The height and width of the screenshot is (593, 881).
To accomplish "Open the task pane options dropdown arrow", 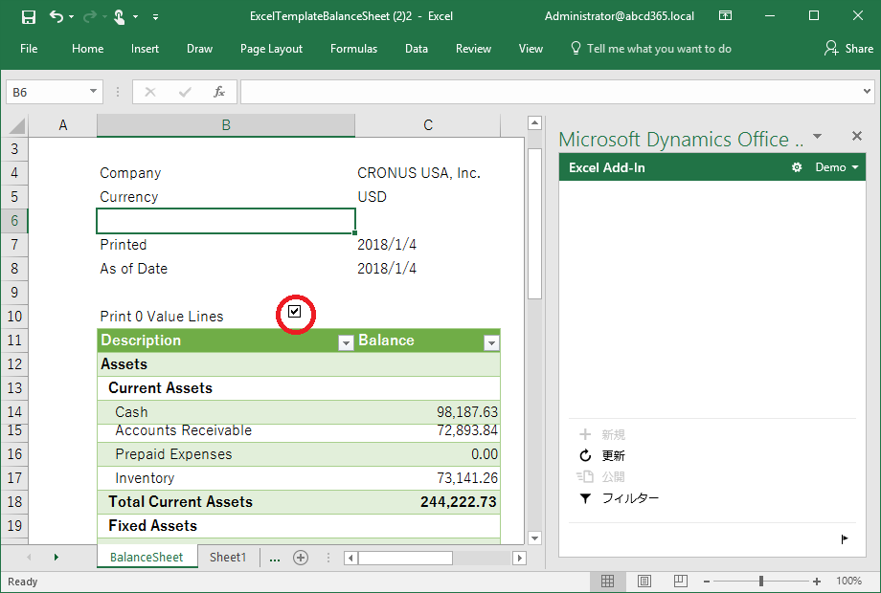I will coord(818,137).
